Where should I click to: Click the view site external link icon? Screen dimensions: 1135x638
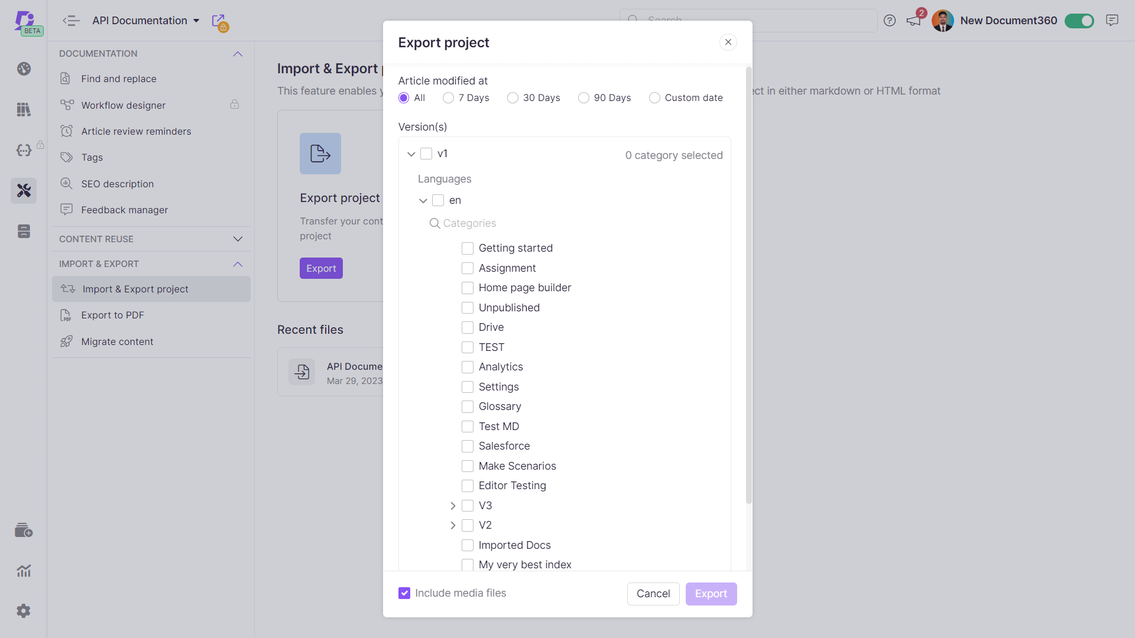(x=219, y=21)
